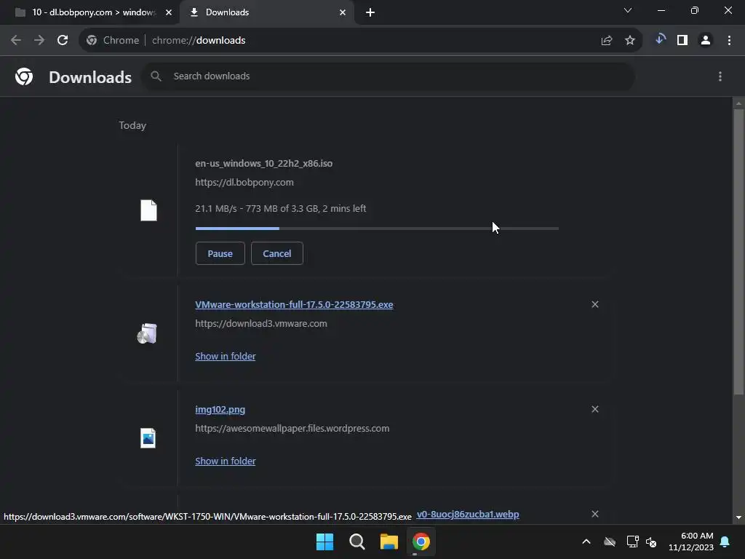Click the share page icon in address bar

click(607, 41)
